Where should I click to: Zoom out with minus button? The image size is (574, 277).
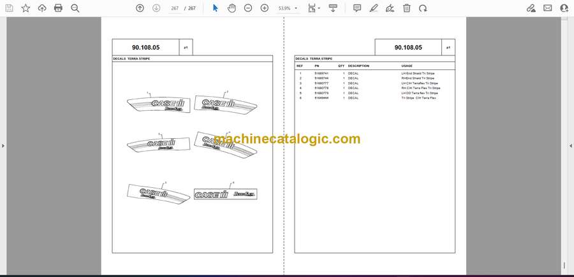click(x=248, y=8)
